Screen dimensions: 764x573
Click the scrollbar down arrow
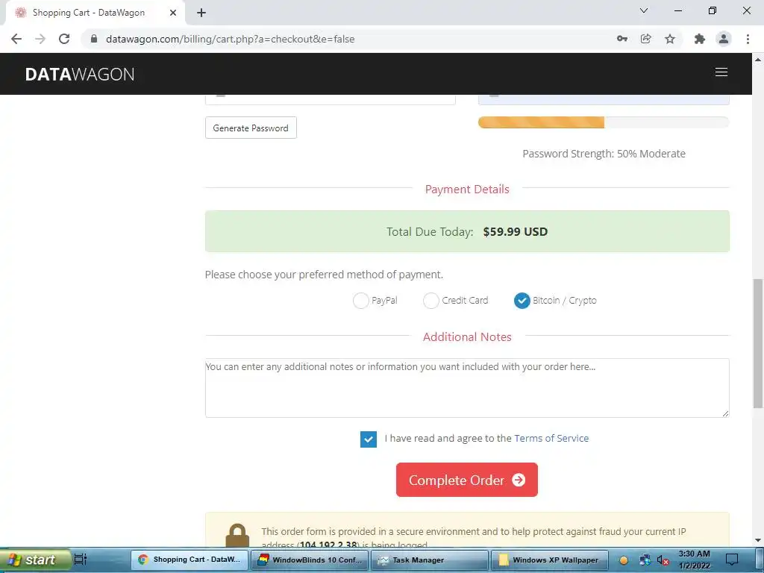pyautogui.click(x=758, y=540)
